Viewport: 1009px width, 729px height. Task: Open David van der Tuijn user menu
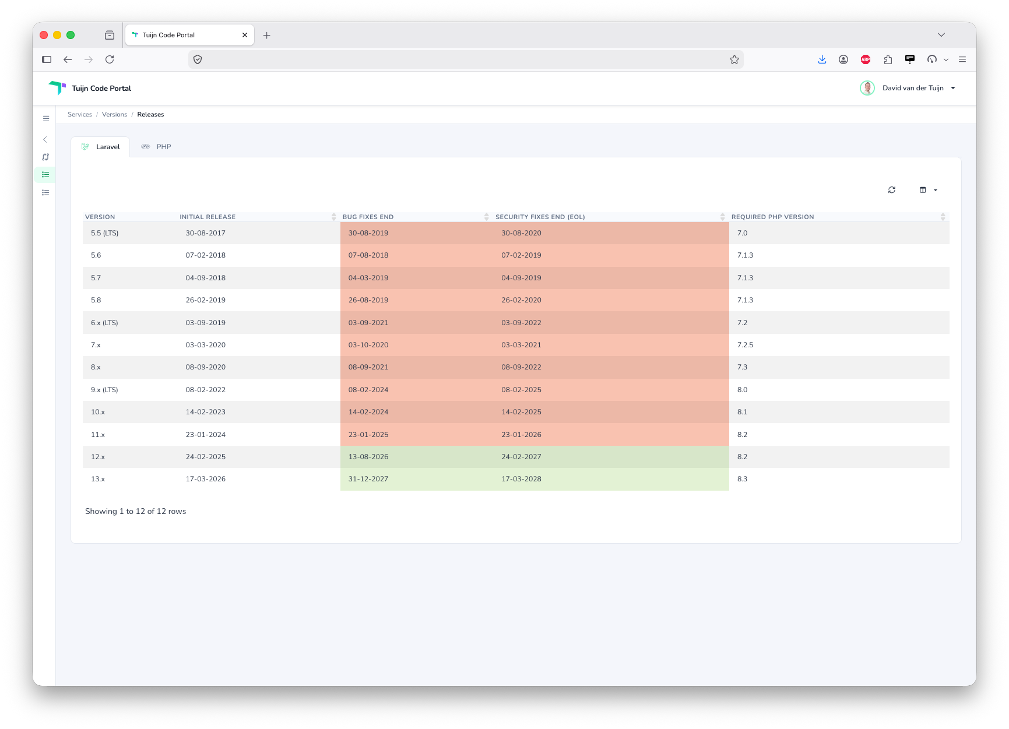click(919, 88)
